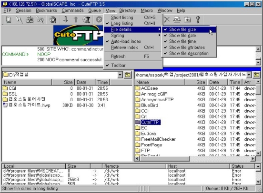Click log window scroll up arrow
The width and height of the screenshot is (263, 193).
pos(258,49)
